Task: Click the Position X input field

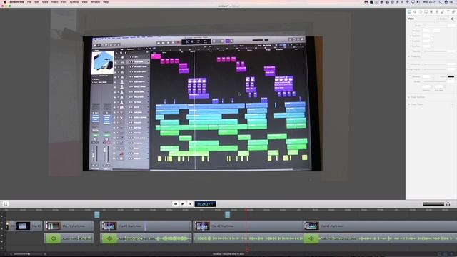Action: pos(426,31)
